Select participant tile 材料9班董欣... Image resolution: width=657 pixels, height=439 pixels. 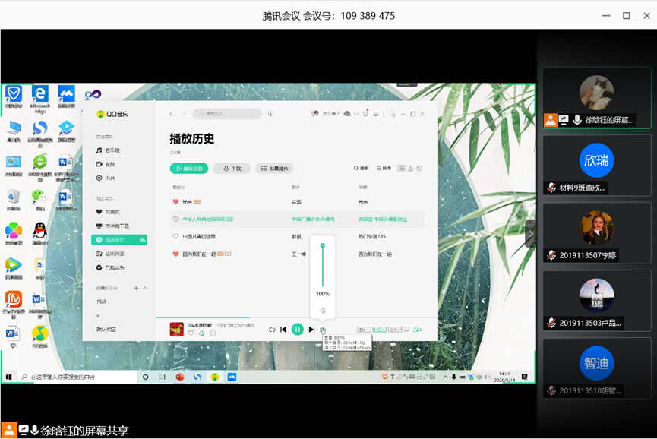pyautogui.click(x=597, y=166)
